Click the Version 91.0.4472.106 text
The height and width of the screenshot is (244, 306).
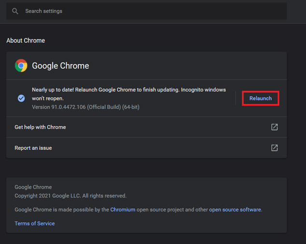coord(86,107)
